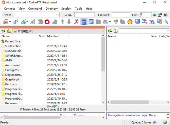The width and height of the screenshot is (170, 125).
Task: Click the log pane scroll up arrow
Action: [x=168, y=114]
